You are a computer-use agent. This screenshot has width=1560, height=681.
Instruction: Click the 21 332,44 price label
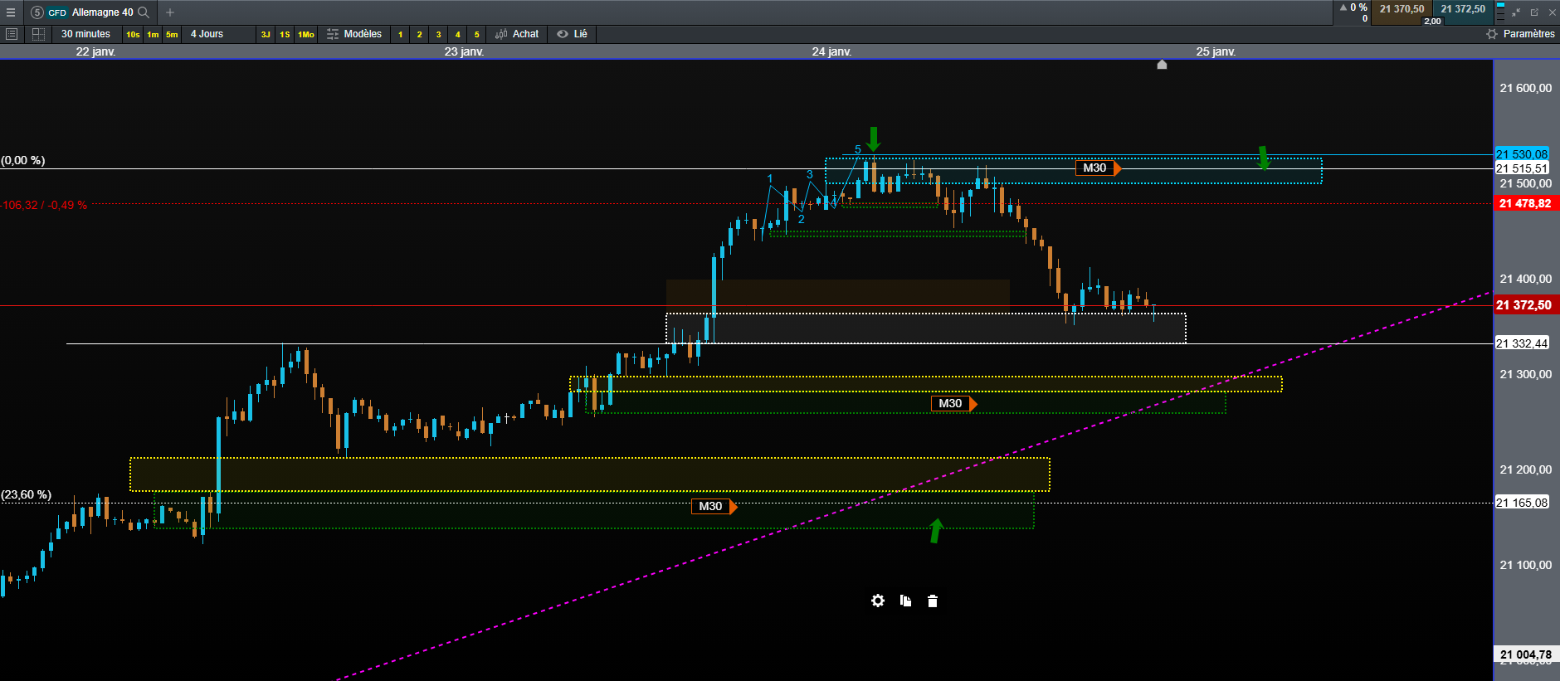(1522, 343)
